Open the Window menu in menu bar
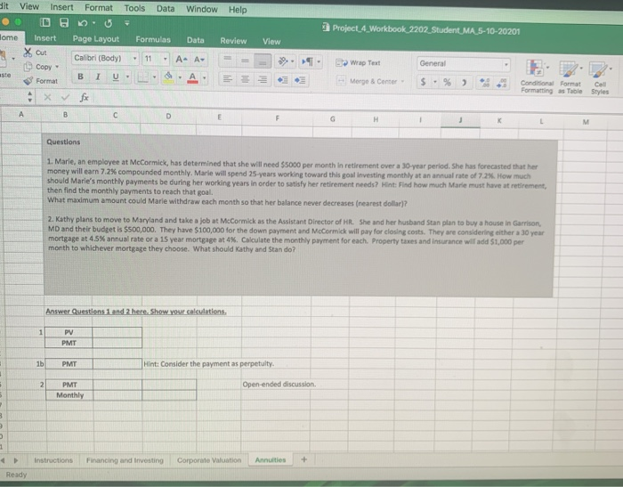This screenshot has width=623, height=487. click(x=201, y=9)
